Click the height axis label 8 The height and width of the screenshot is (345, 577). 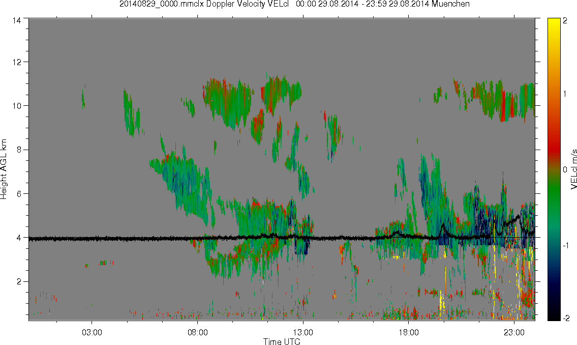pos(18,150)
